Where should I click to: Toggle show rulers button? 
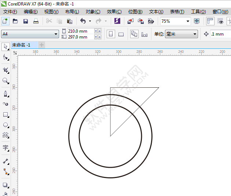coord(210,21)
